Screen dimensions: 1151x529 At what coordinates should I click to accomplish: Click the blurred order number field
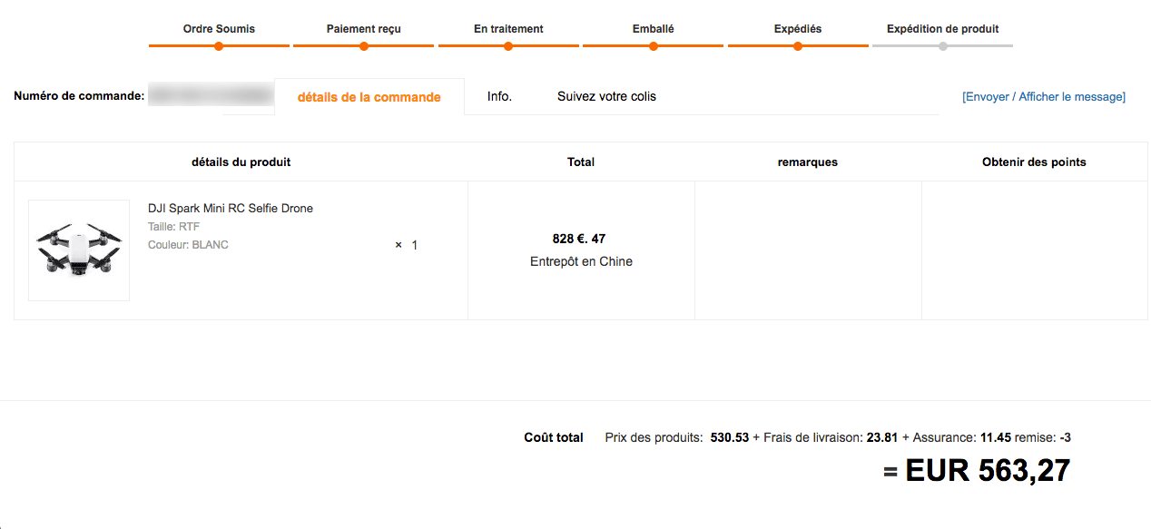click(211, 95)
